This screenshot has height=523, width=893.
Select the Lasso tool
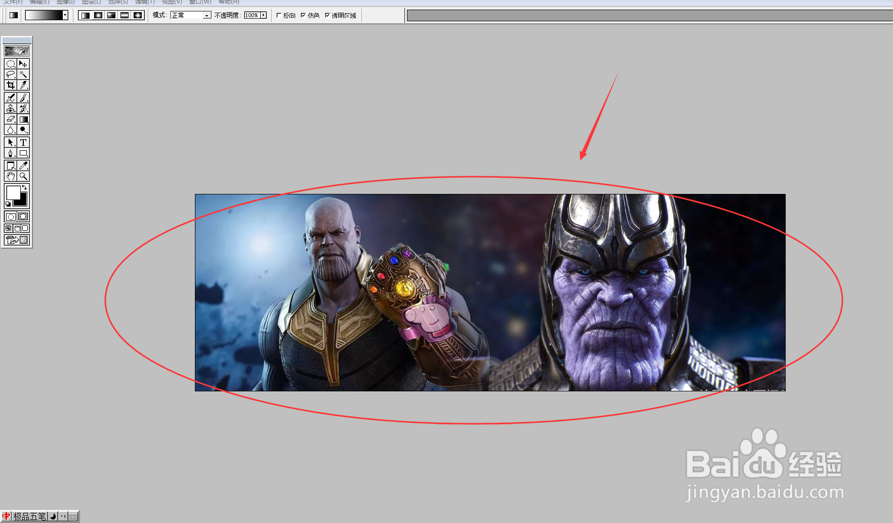pyautogui.click(x=11, y=74)
